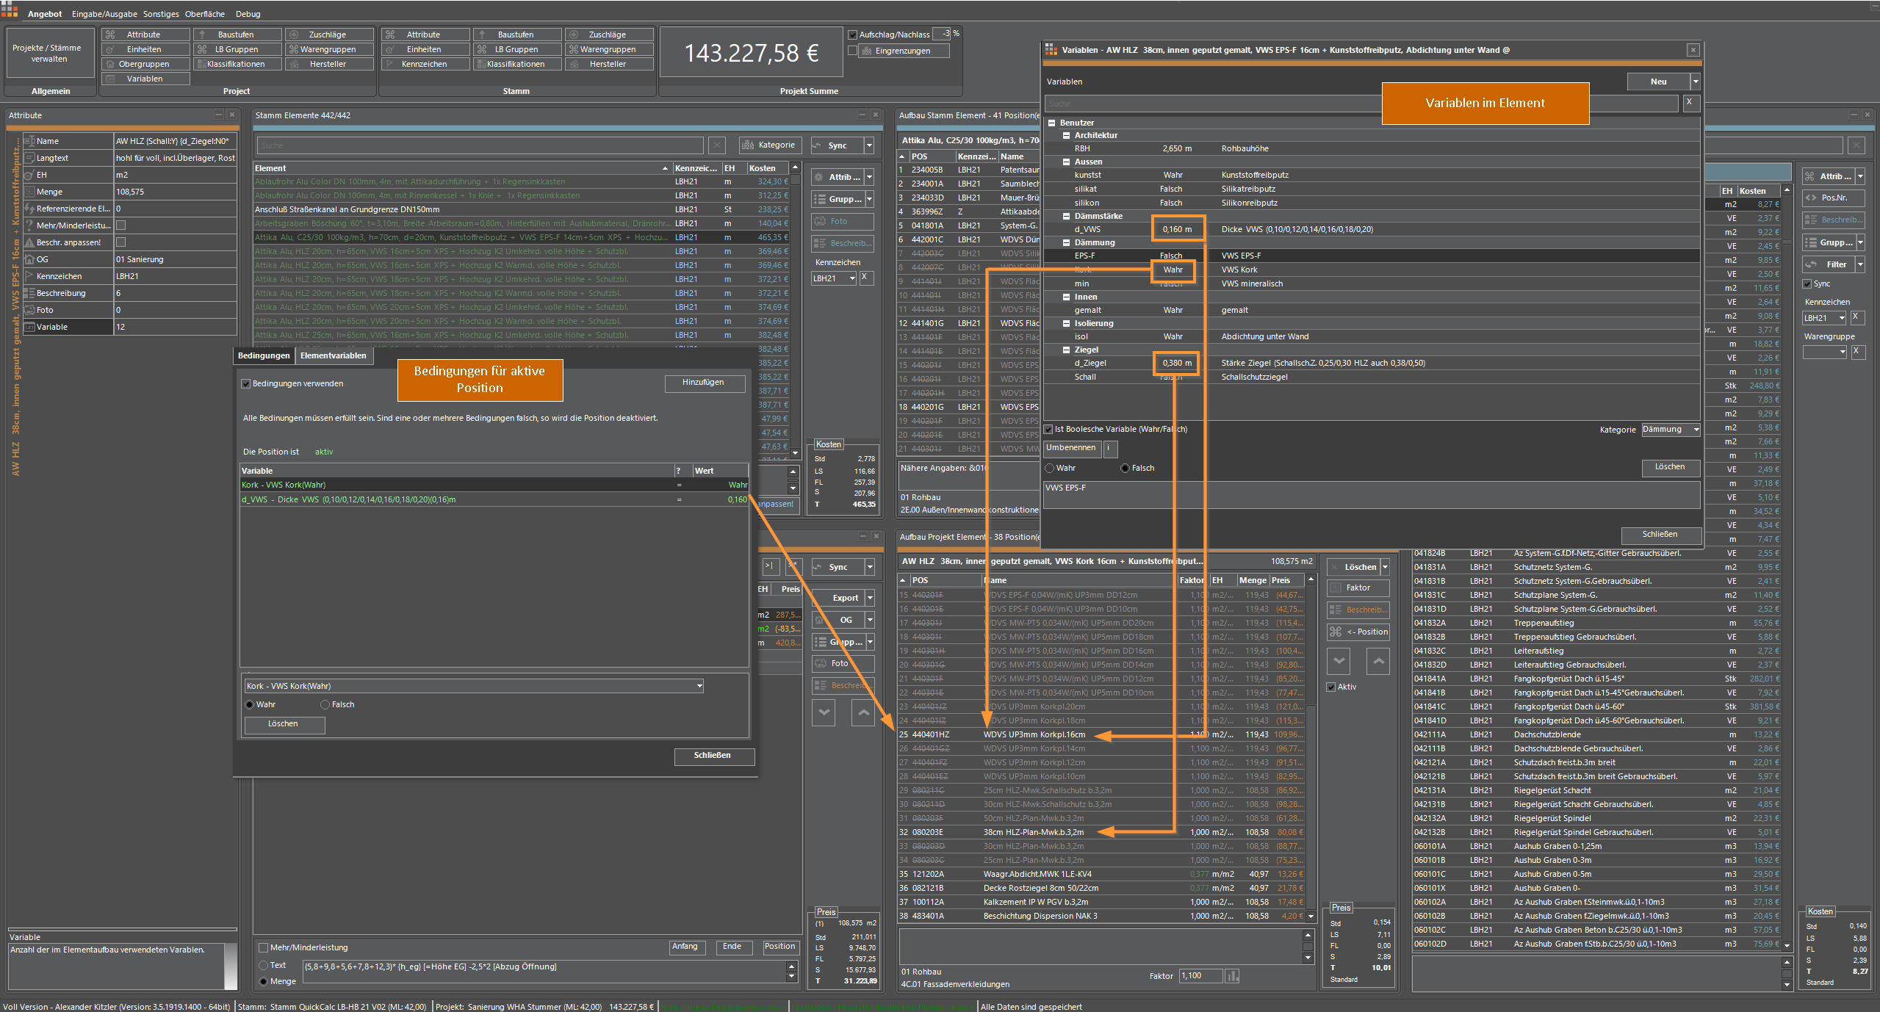1880x1012 pixels.
Task: Click the Kategorie button in Stamm Elemente
Action: [769, 145]
